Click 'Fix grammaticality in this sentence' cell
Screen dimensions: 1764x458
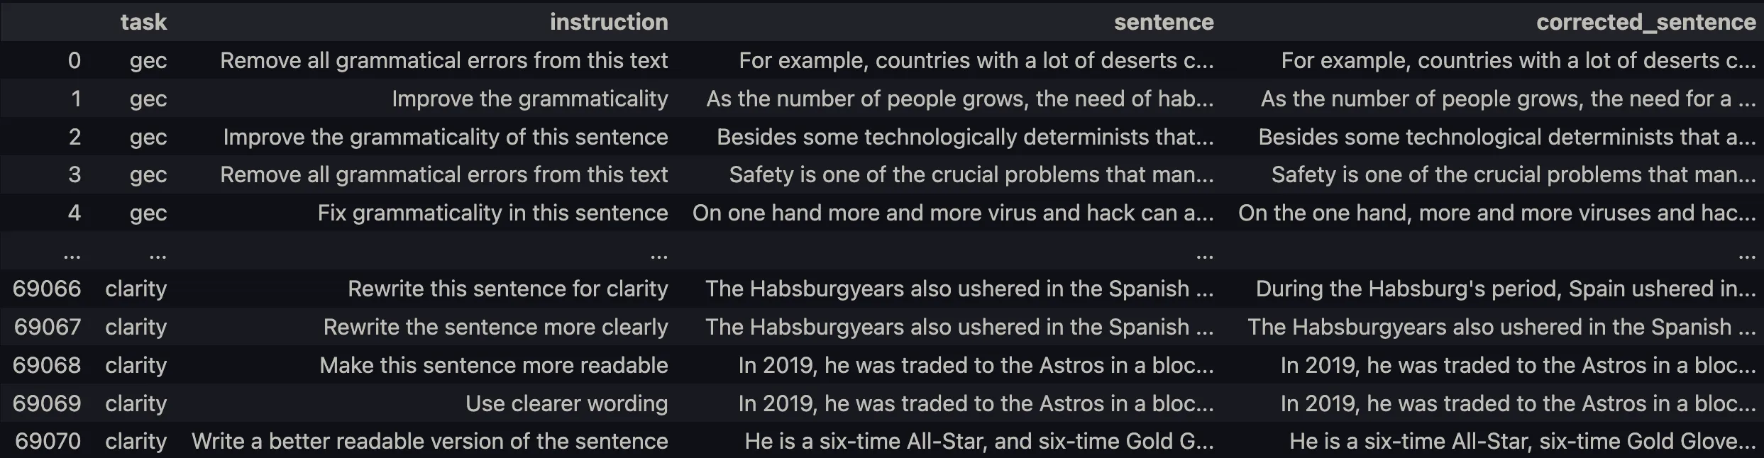[x=492, y=213]
